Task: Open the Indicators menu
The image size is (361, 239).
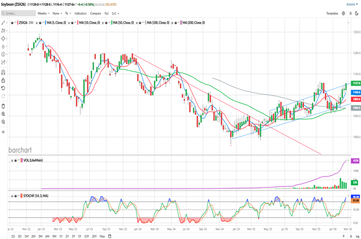Action: (x=81, y=13)
